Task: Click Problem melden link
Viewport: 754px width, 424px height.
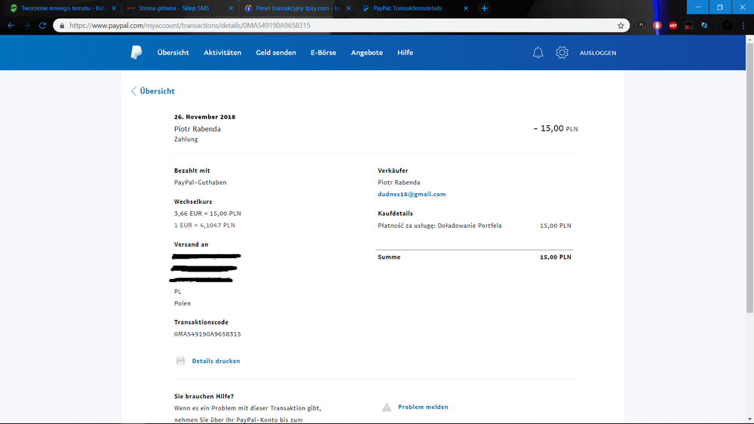Action: click(423, 407)
